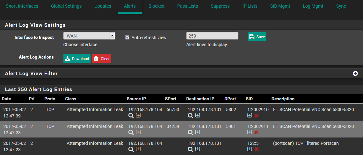Screen dimensions: 363x155
Task: Expand the Alert Log View Filter panel
Action: click(x=355, y=73)
